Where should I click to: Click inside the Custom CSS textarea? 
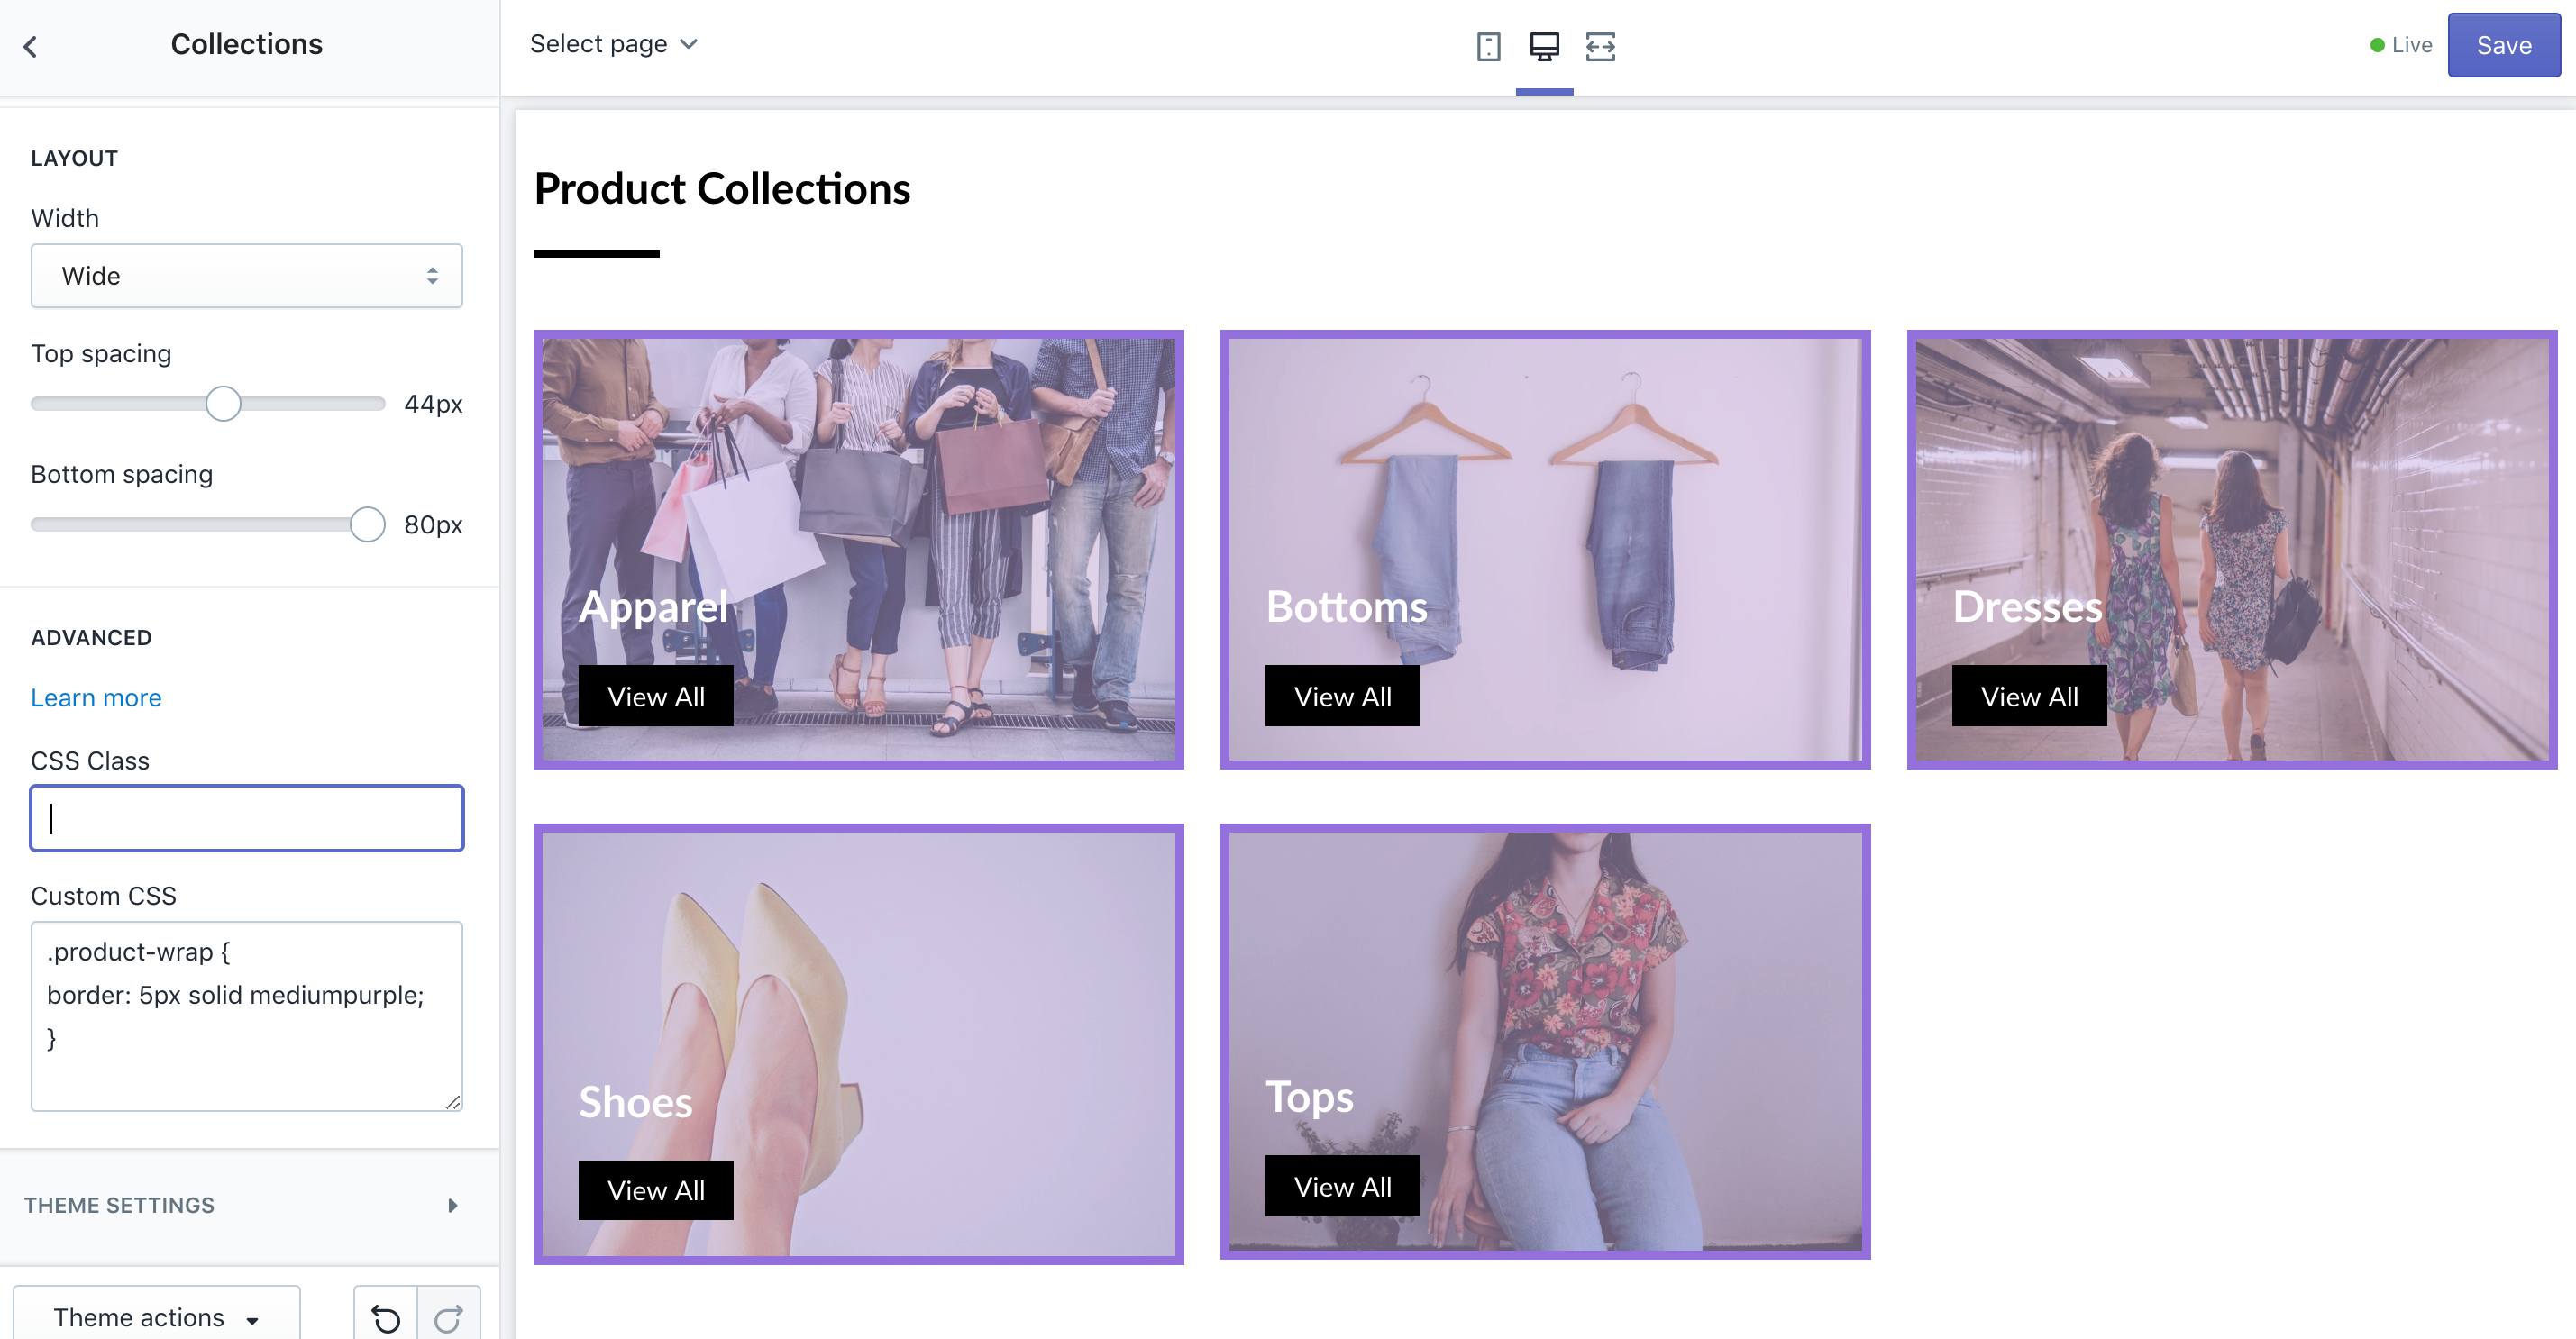[x=246, y=1015]
